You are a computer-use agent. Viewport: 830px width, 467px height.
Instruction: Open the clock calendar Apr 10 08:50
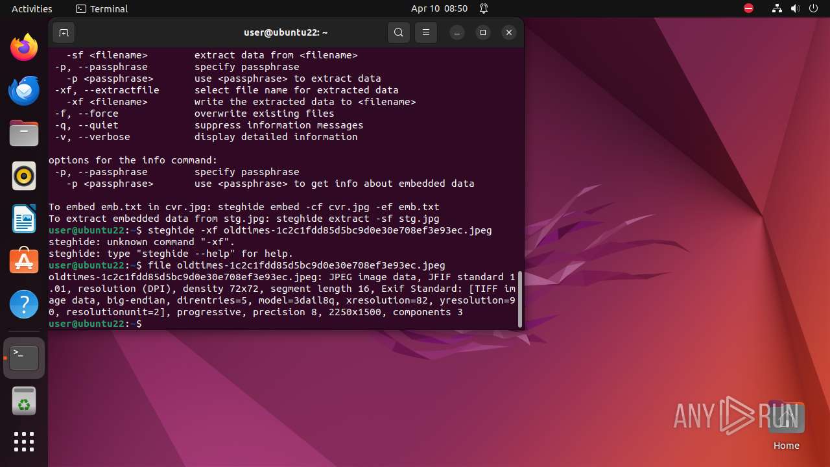coord(439,8)
